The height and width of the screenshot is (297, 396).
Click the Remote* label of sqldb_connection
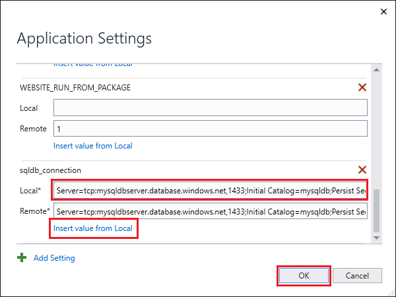click(35, 211)
